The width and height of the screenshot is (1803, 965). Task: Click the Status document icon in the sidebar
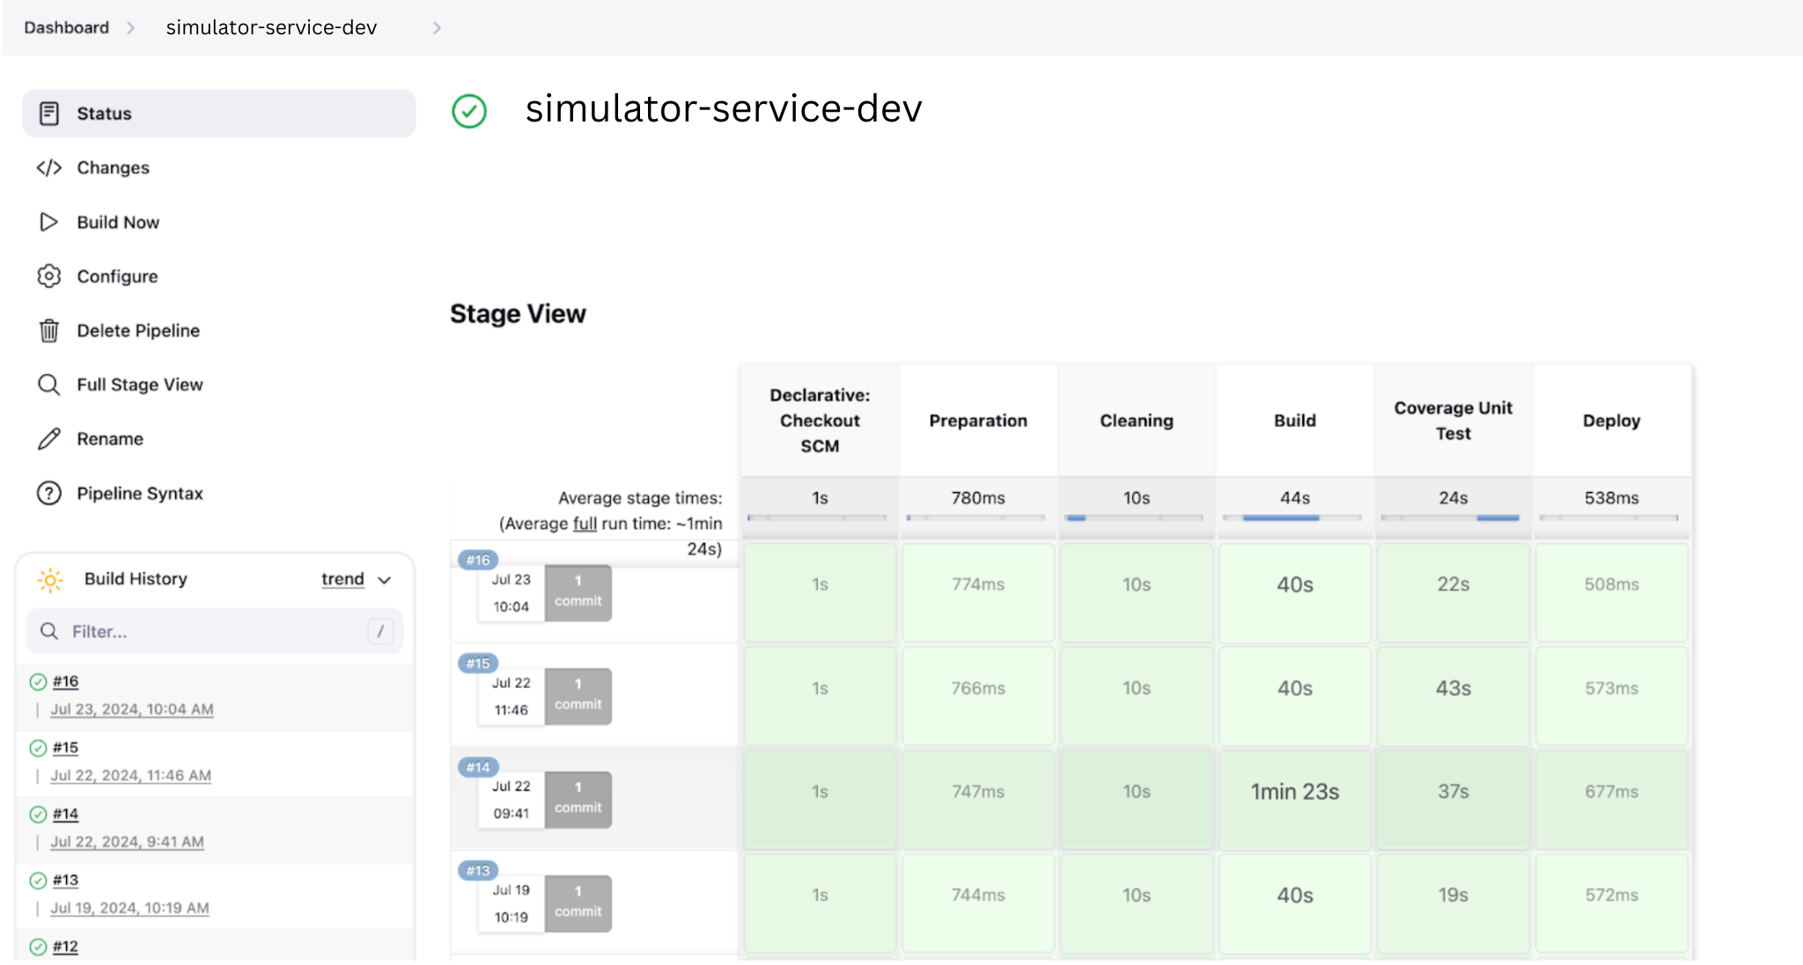pyautogui.click(x=49, y=114)
